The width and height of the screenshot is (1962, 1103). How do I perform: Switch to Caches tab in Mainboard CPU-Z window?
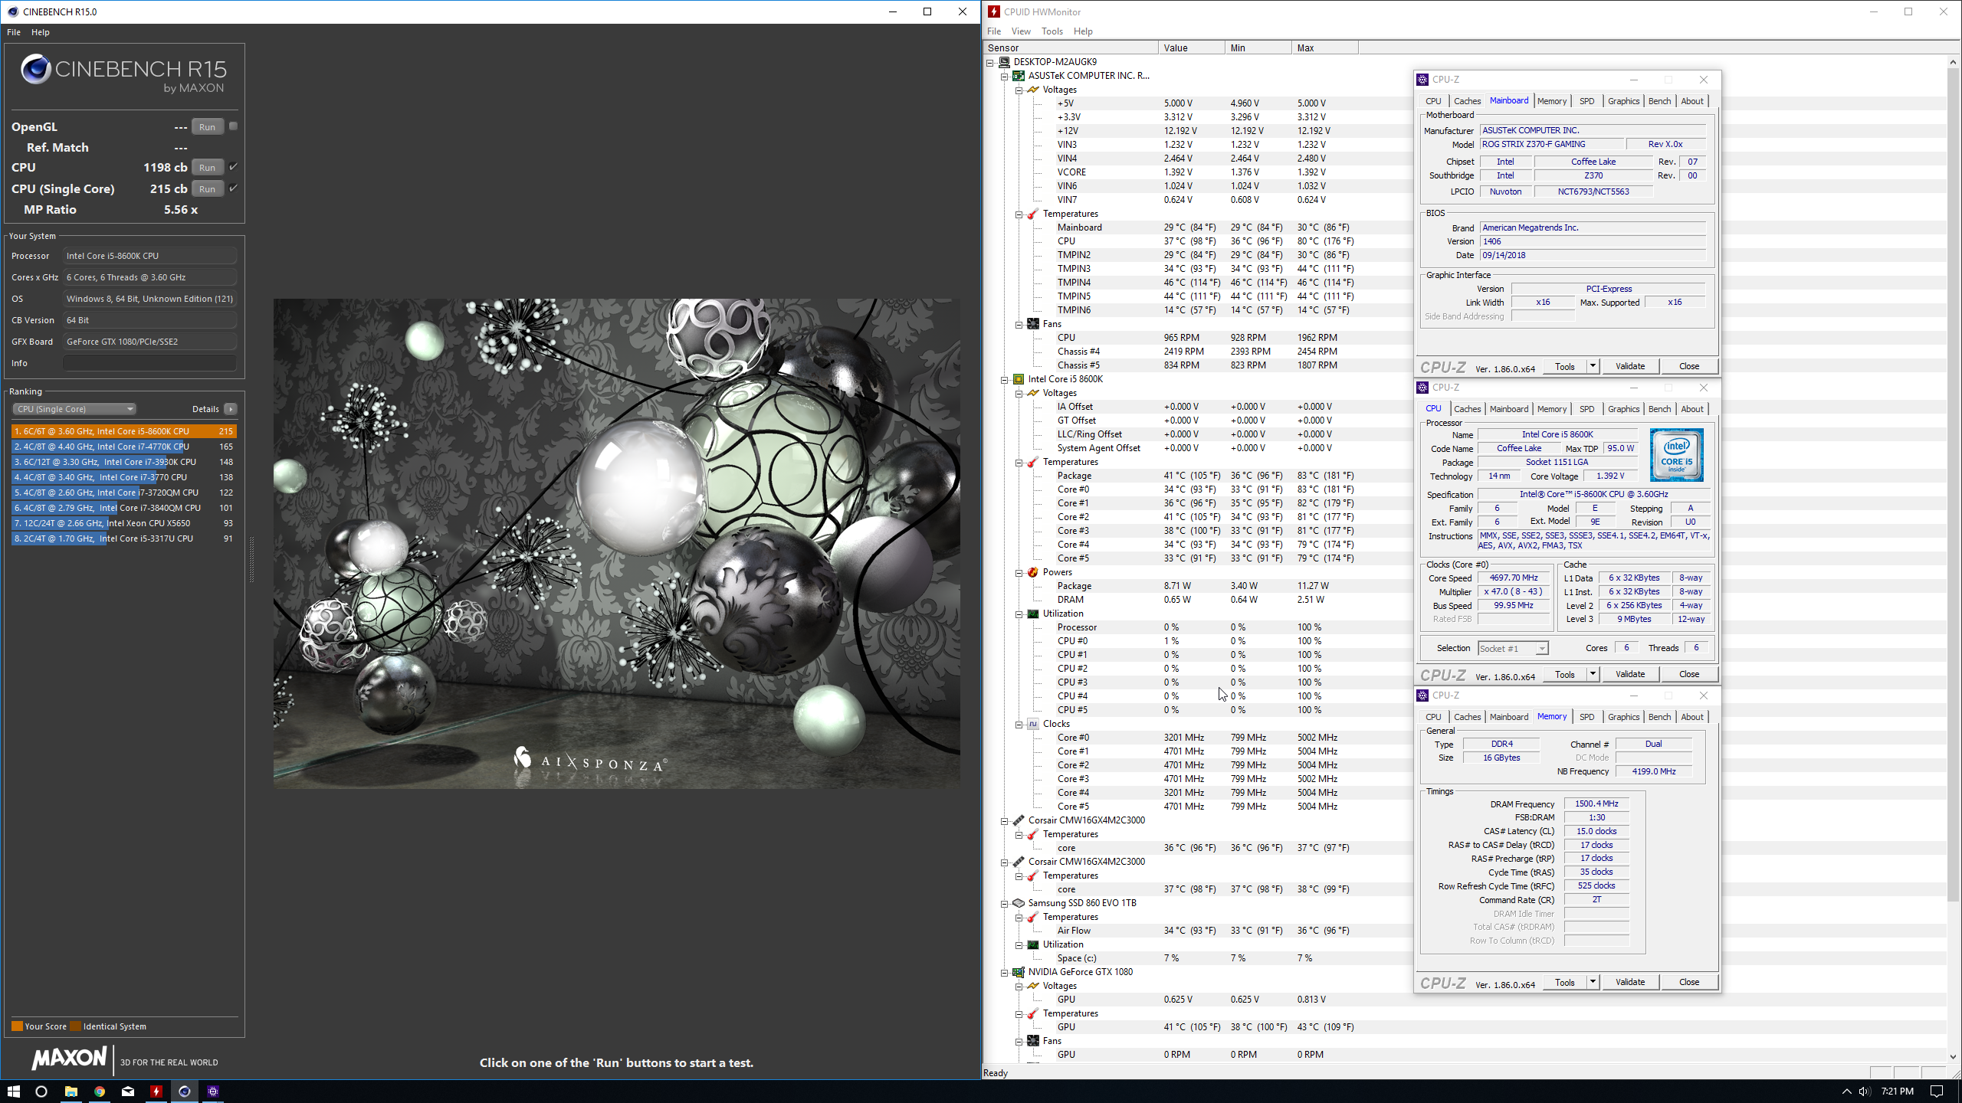1467,101
